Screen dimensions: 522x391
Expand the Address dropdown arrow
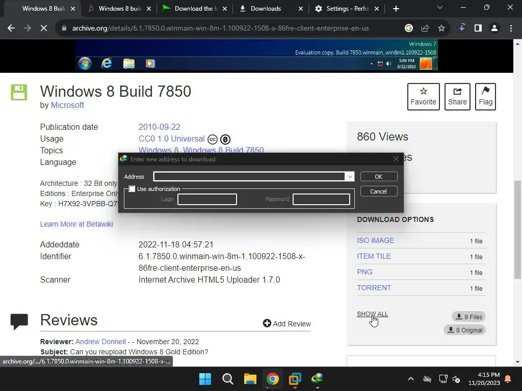pyautogui.click(x=350, y=177)
